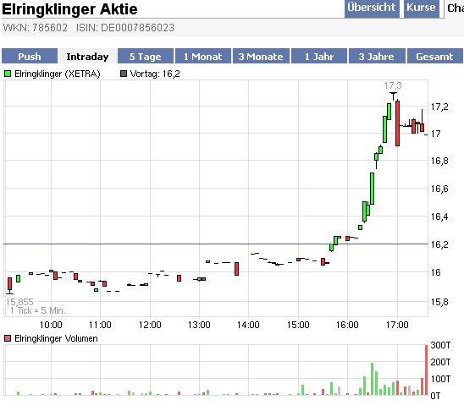The image size is (464, 411).
Task: Click the 1 Tick = 5 Min. note
Action: 37,310
